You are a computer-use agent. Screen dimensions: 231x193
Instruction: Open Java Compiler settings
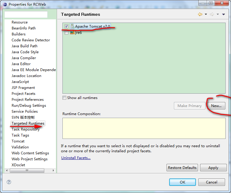24,58
